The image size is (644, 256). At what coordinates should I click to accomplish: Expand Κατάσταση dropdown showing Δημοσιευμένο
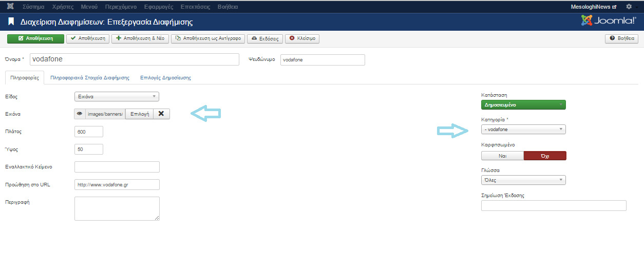coord(523,104)
